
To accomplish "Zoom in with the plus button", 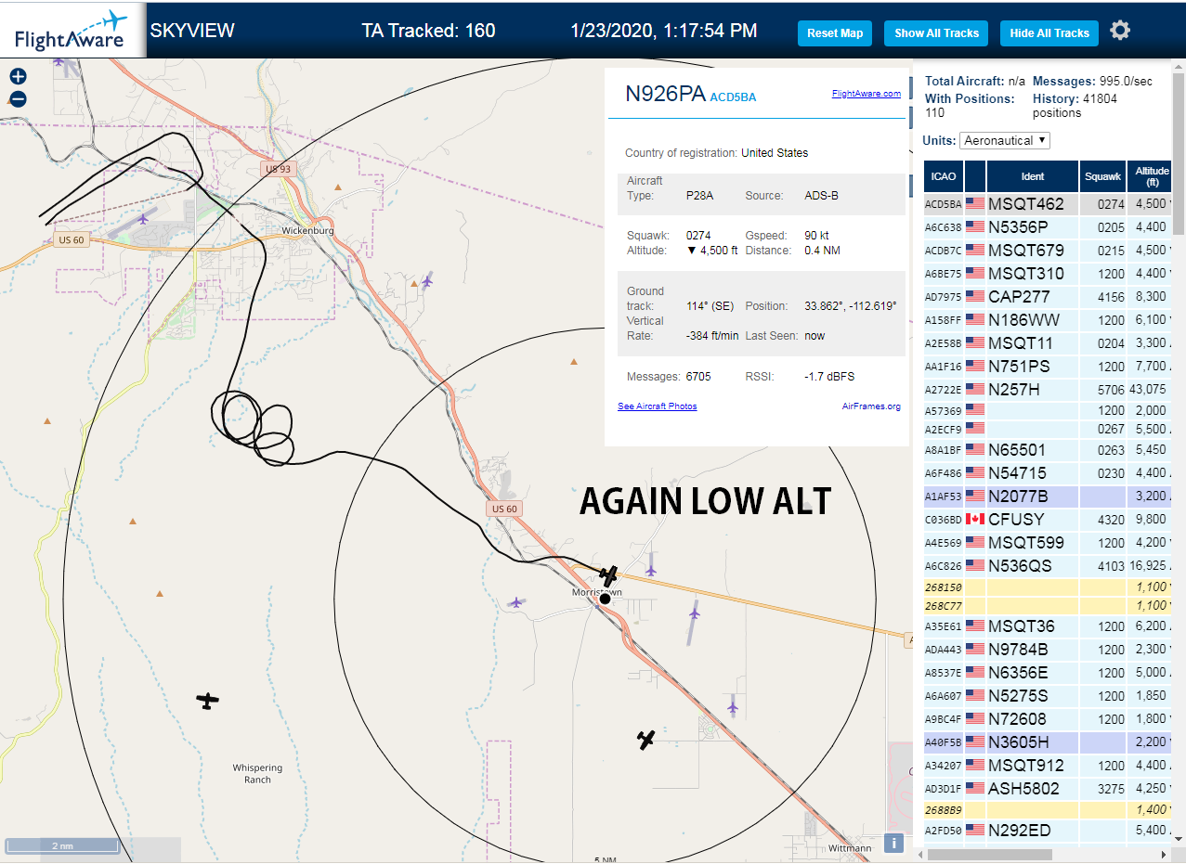I will [x=18, y=77].
